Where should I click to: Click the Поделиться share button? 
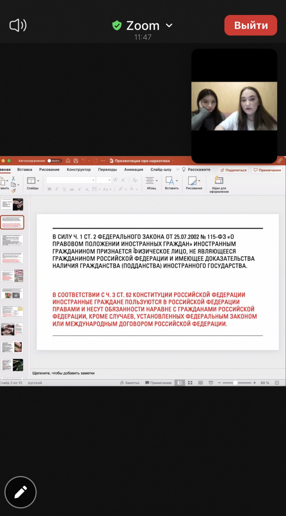233,170
